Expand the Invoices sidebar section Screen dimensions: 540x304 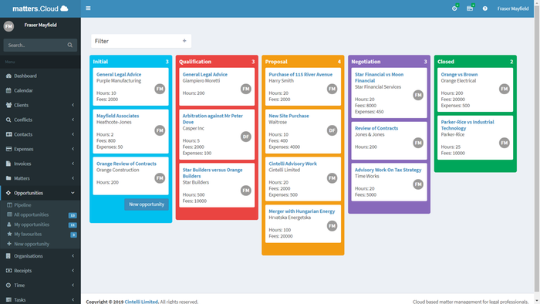coord(40,164)
